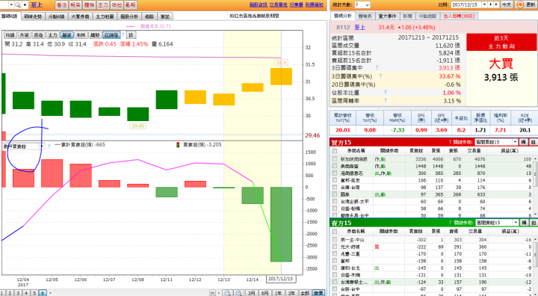Viewport: 538px width, 296px height.
Task: Open the date picker dropdown arrow
Action: coord(484,4)
